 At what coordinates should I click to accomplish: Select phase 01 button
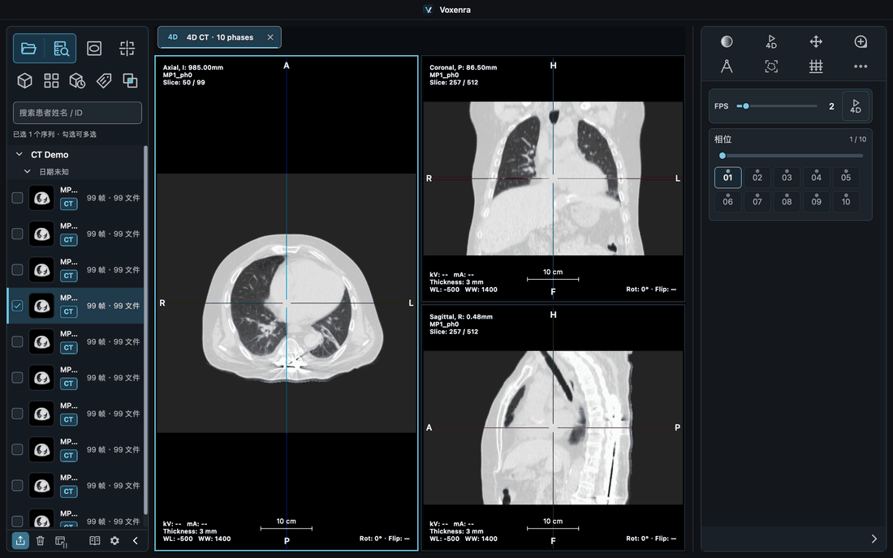pos(727,177)
